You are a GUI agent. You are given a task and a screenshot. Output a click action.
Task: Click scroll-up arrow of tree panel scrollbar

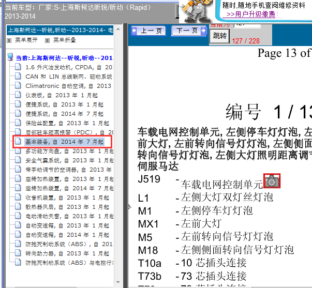[x=118, y=29]
